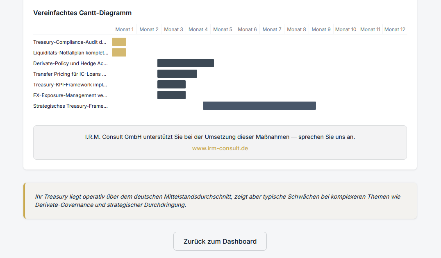This screenshot has height=258, width=441.
Task: Open the www.irm-consult.de link
Action: click(220, 148)
